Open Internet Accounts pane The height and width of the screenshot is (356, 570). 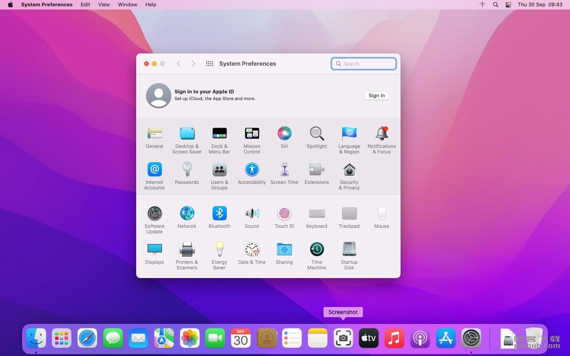(x=154, y=176)
